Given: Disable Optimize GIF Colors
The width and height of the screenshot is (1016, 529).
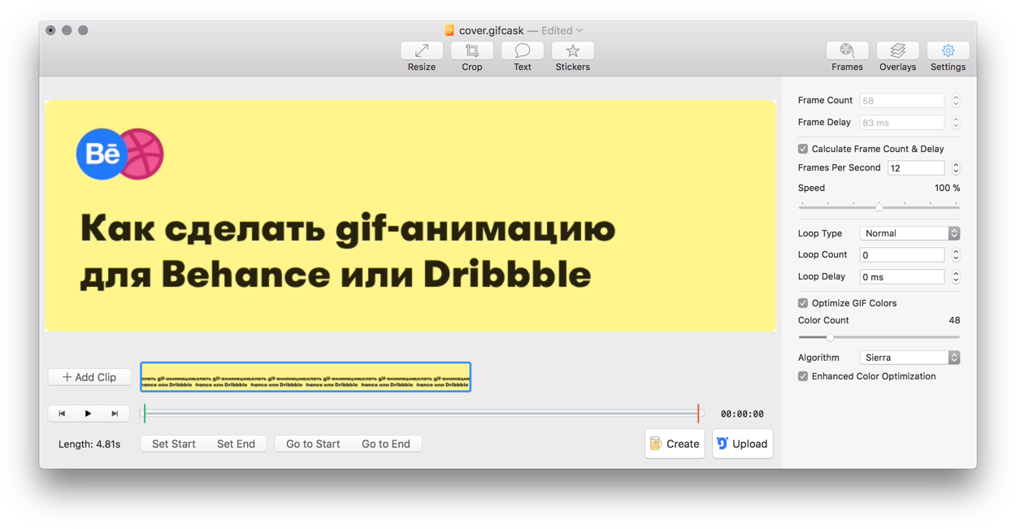Looking at the screenshot, I should pyautogui.click(x=802, y=302).
